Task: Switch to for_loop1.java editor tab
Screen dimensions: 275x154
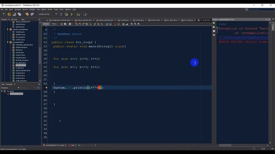Action: (x=172, y=20)
